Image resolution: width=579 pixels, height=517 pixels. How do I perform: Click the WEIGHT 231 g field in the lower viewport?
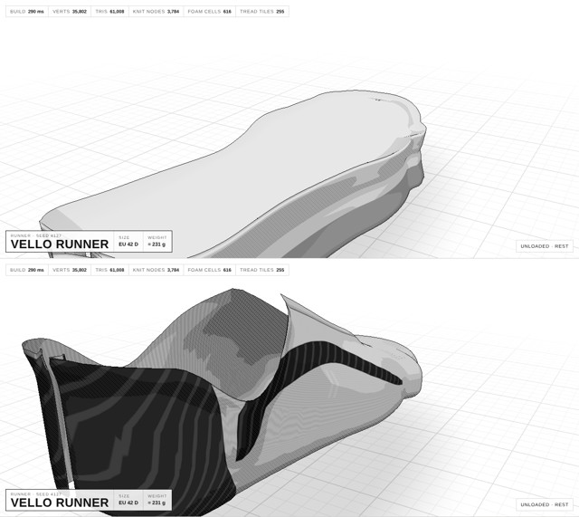(x=157, y=500)
